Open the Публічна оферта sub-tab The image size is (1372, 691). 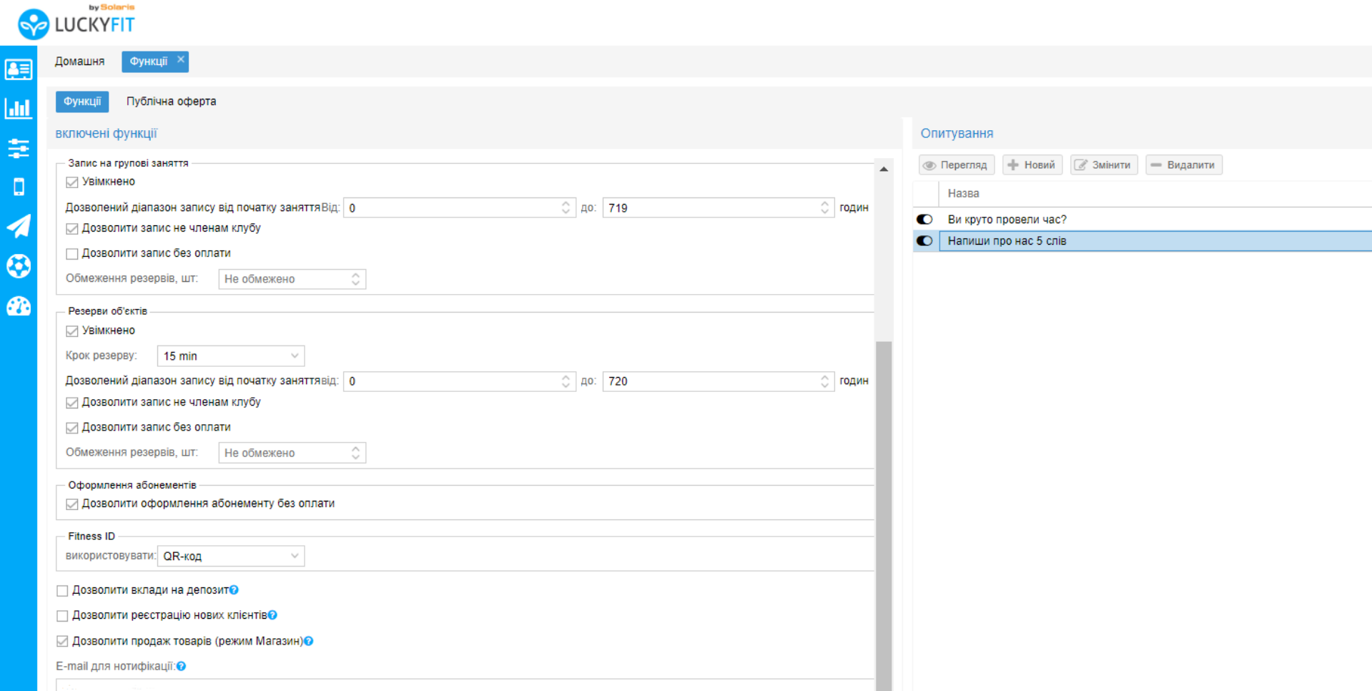(171, 102)
